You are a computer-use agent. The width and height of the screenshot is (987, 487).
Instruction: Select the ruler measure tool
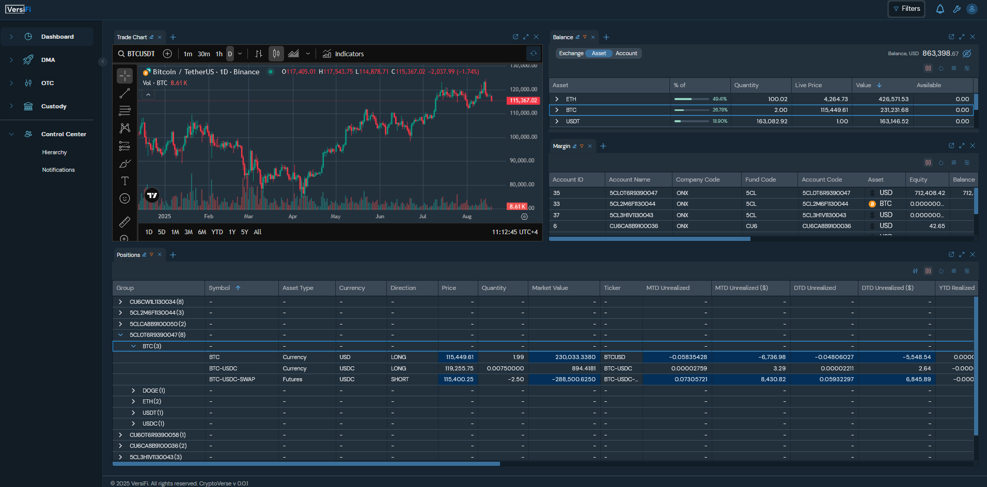124,222
